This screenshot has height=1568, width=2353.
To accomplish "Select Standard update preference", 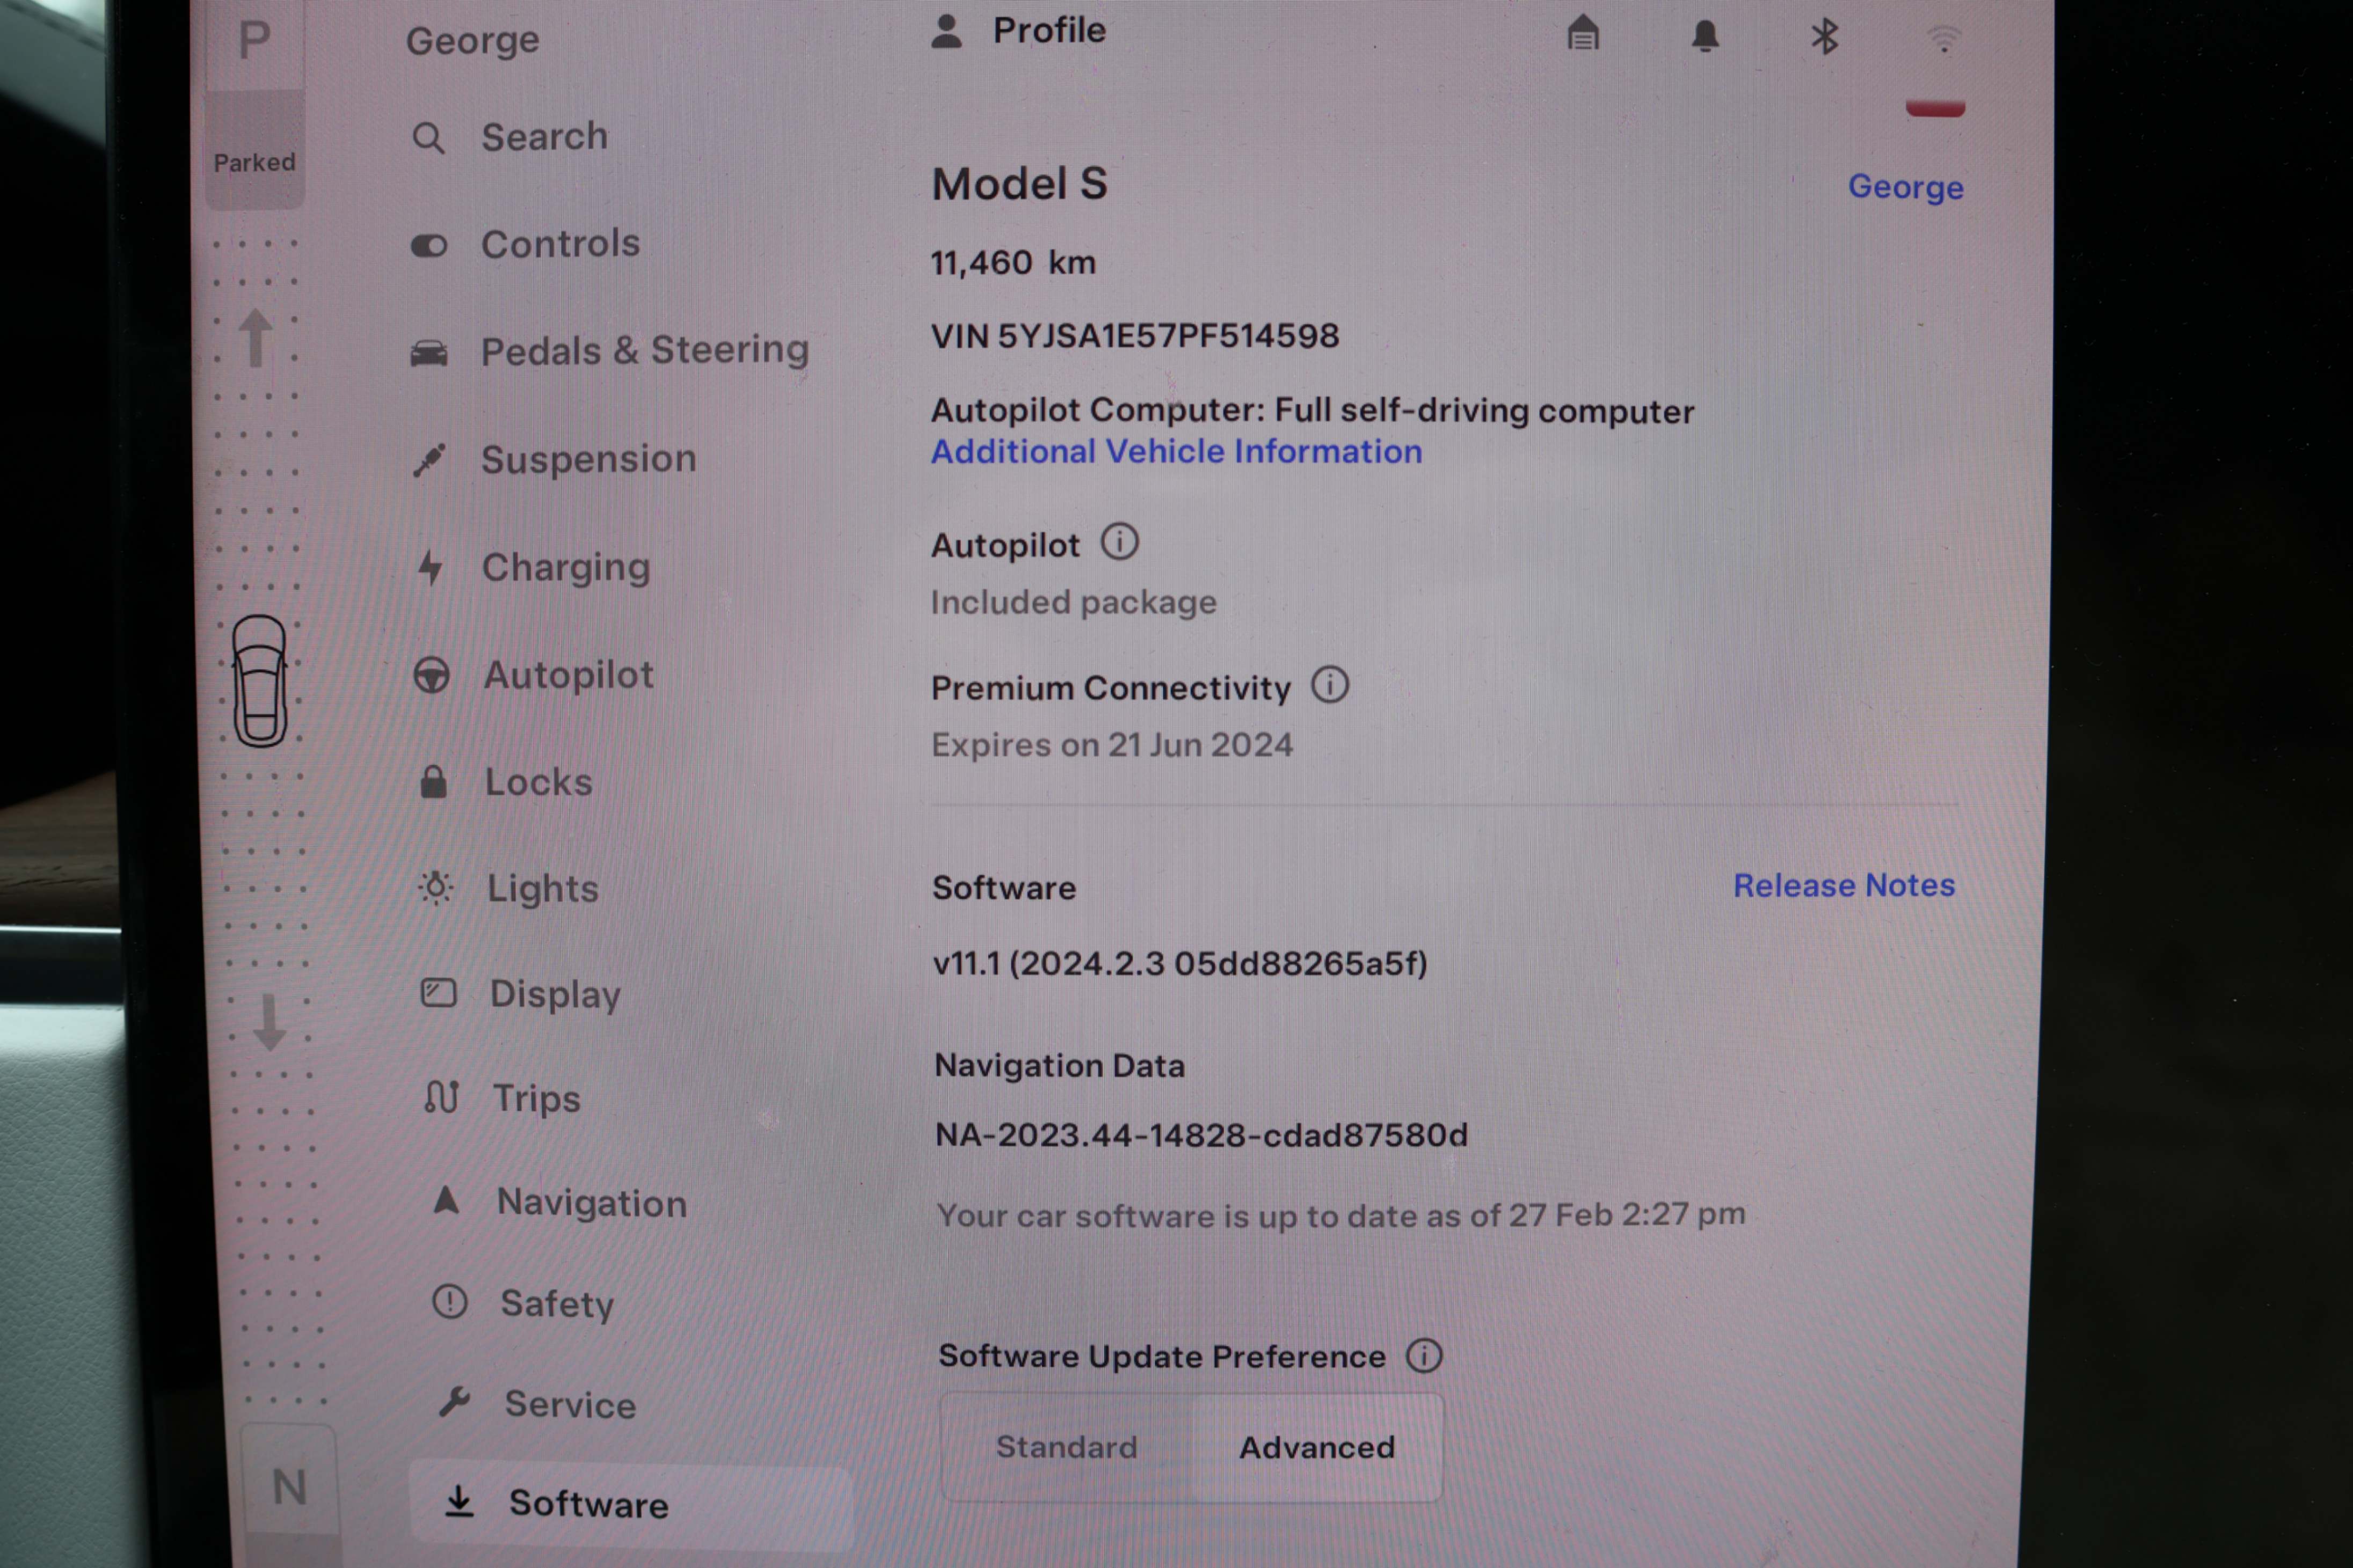I will click(x=1067, y=1448).
